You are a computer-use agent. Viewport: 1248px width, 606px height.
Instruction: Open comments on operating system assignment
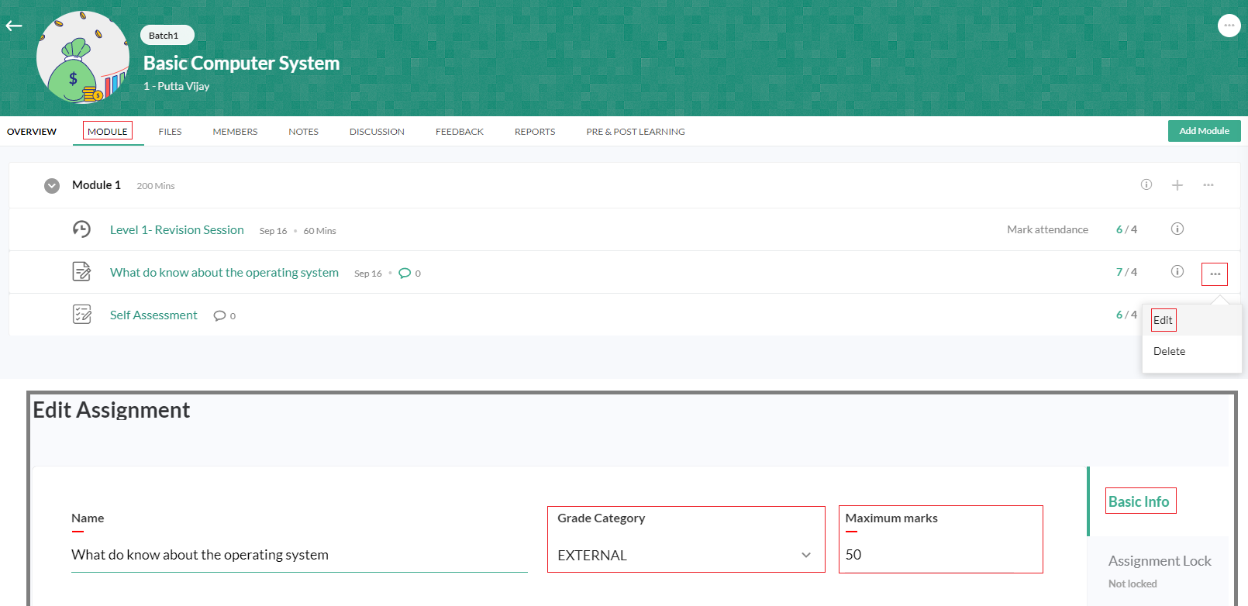409,273
